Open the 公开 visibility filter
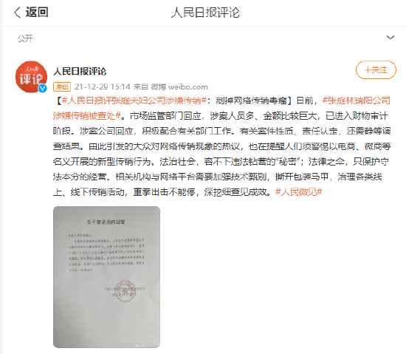The width and height of the screenshot is (406, 354). [x=25, y=38]
